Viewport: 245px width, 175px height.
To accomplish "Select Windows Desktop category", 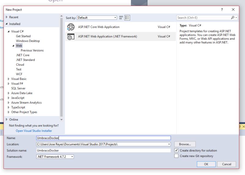I will coord(28,41).
